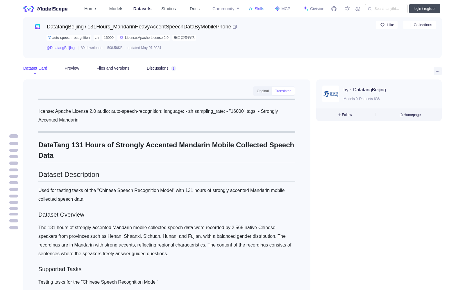Click the DatatangBeijing owner name in title

click(65, 27)
